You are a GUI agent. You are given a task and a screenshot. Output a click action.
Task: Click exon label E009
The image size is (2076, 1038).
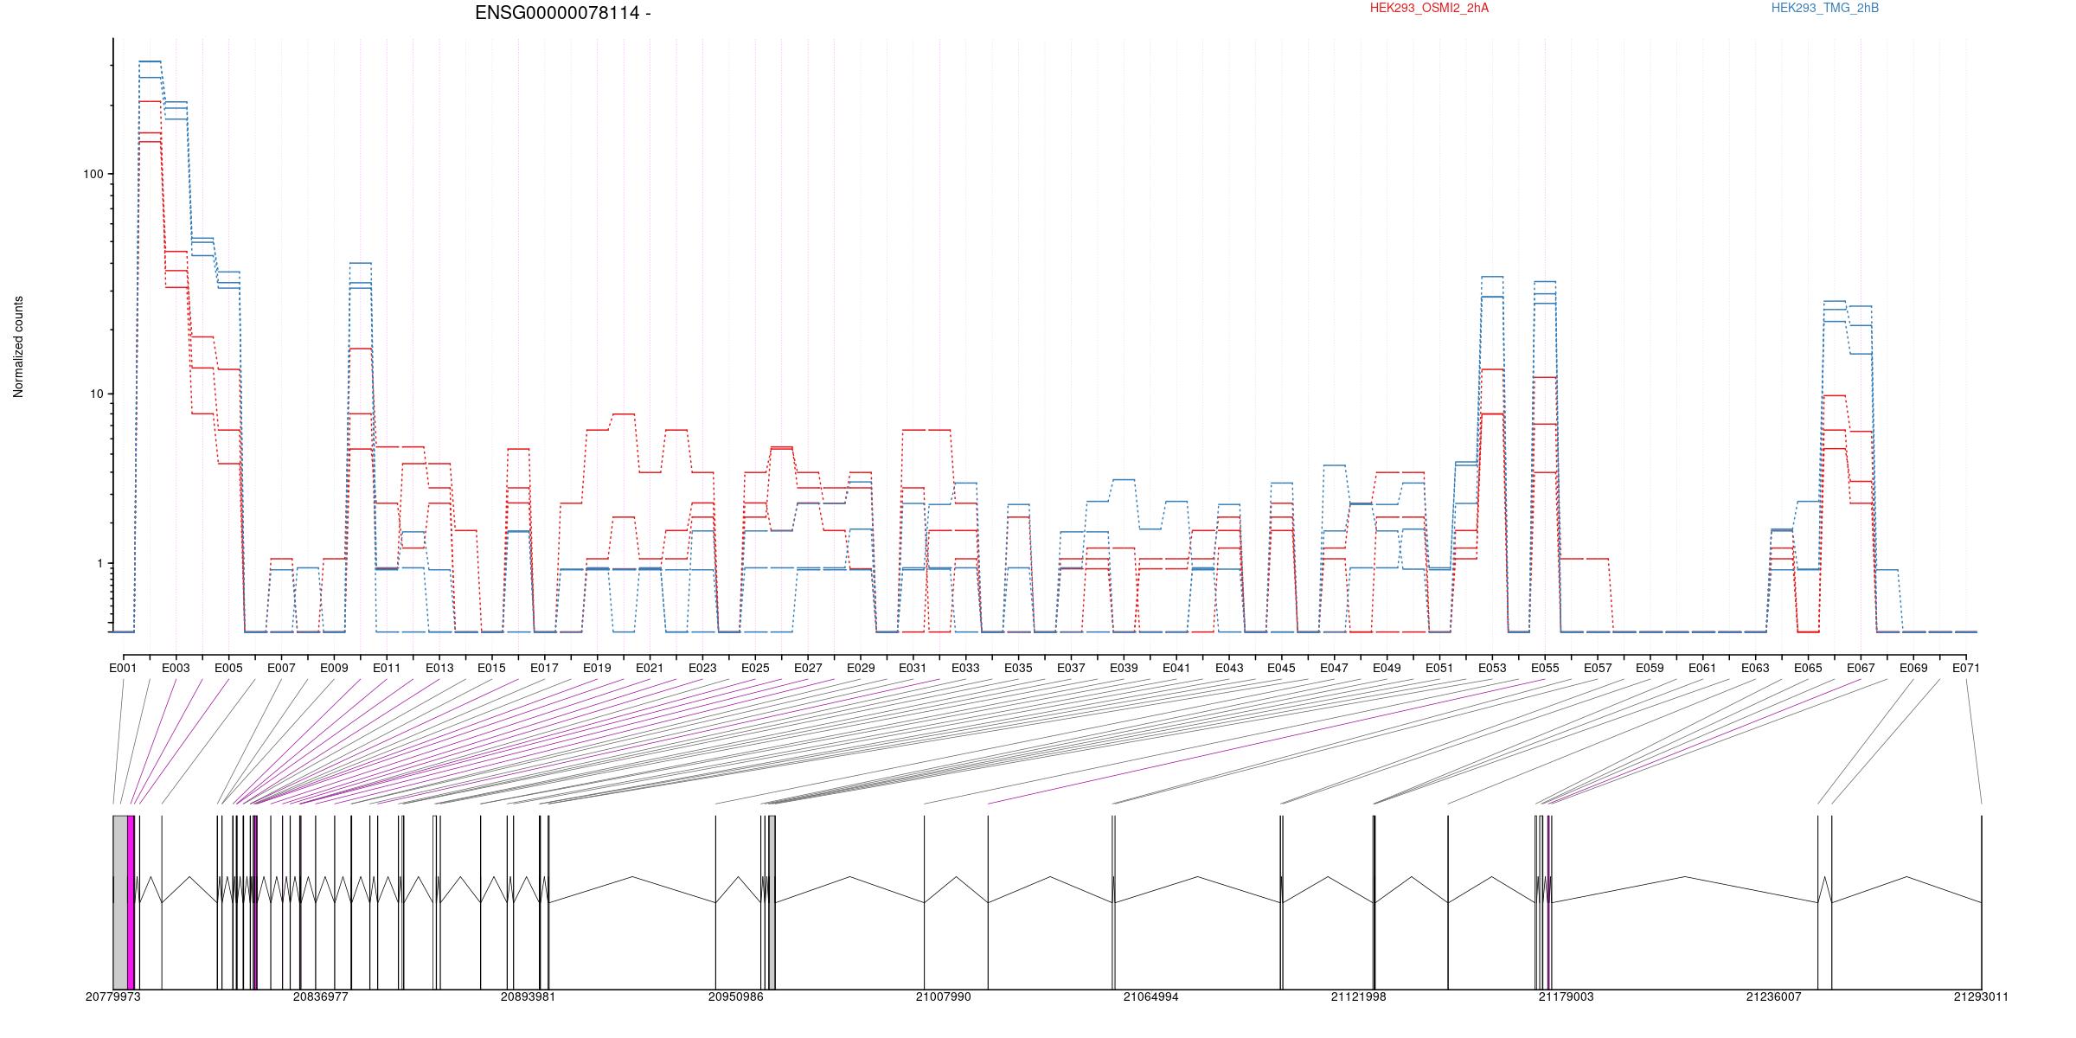point(334,668)
